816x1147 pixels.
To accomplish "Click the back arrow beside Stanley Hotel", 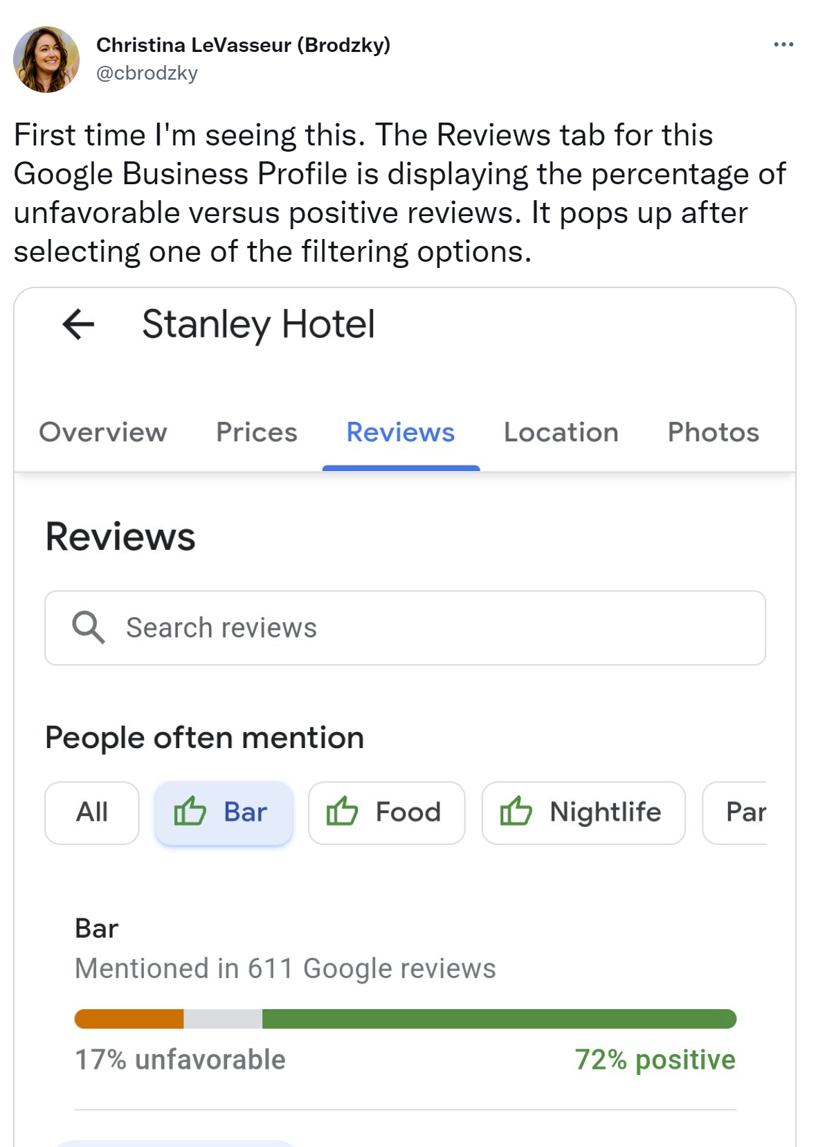I will (x=78, y=324).
